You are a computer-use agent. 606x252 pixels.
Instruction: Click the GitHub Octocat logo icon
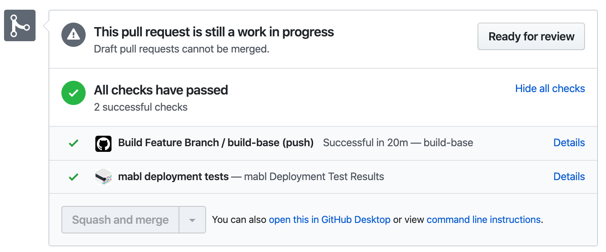coord(103,144)
